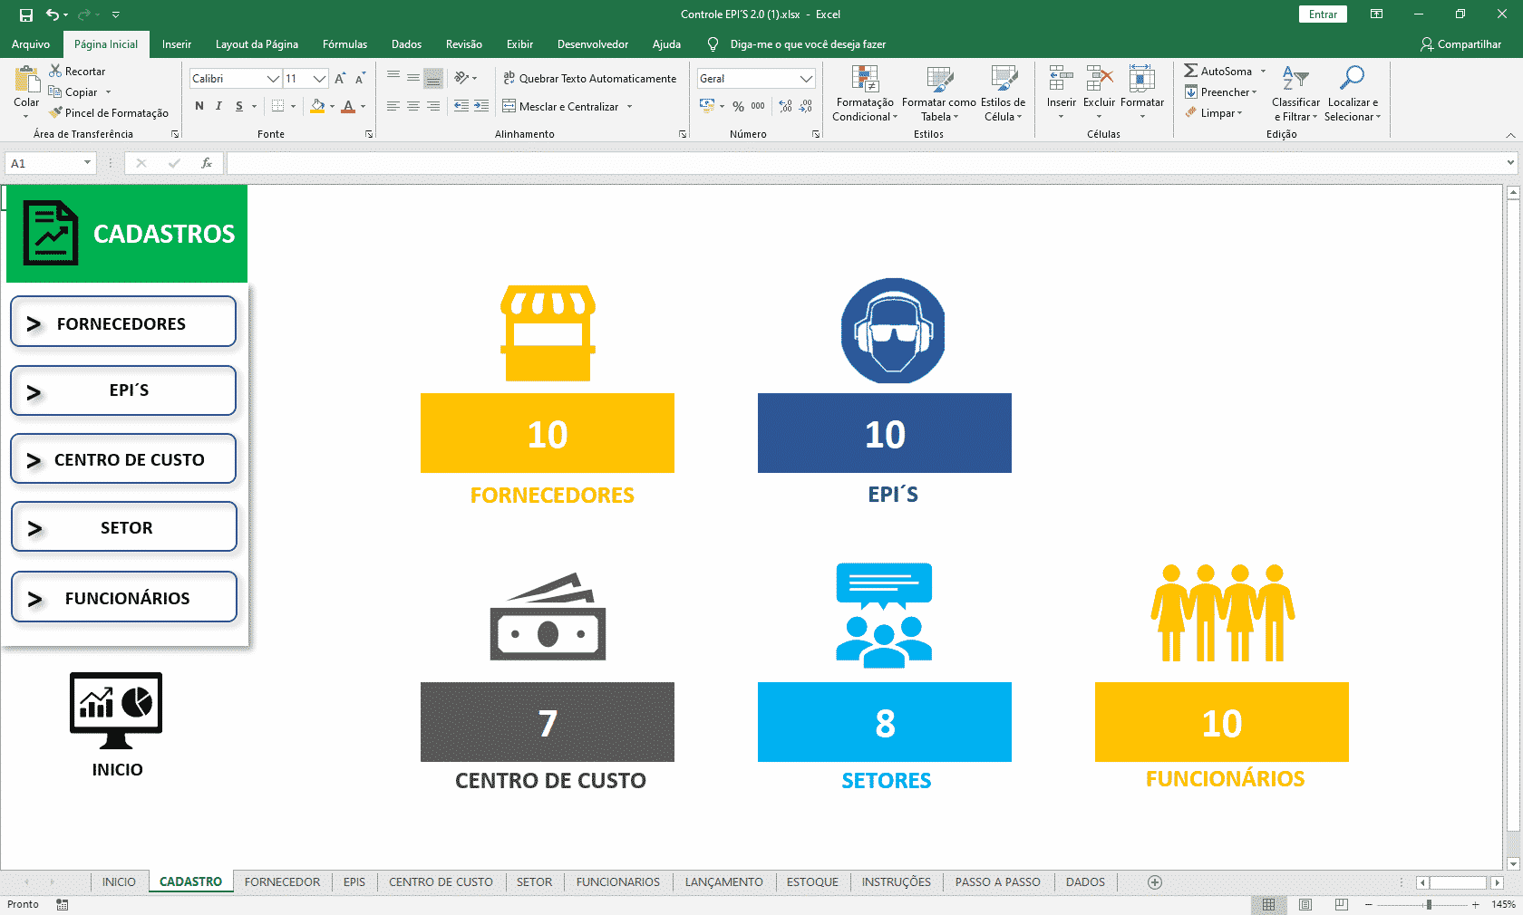The width and height of the screenshot is (1523, 915).
Task: Open the ESTOQUE sheet tab
Action: point(812,882)
